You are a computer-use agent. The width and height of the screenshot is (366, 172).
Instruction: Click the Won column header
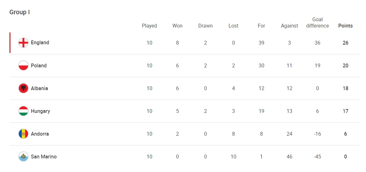tap(177, 26)
